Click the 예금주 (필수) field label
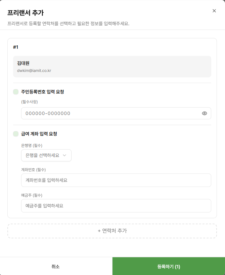Image resolution: width=225 pixels, height=275 pixels. (32, 195)
